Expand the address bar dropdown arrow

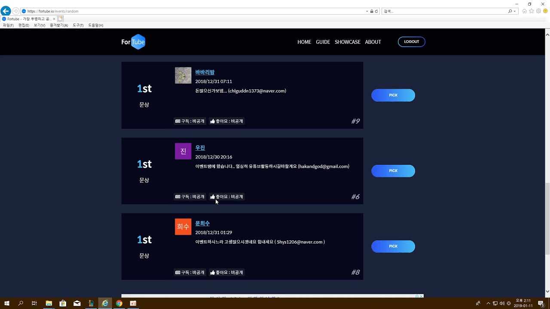click(x=367, y=11)
